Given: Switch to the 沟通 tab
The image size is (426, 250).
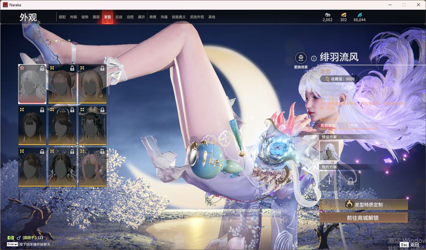Looking at the screenshot, I should click(x=164, y=17).
